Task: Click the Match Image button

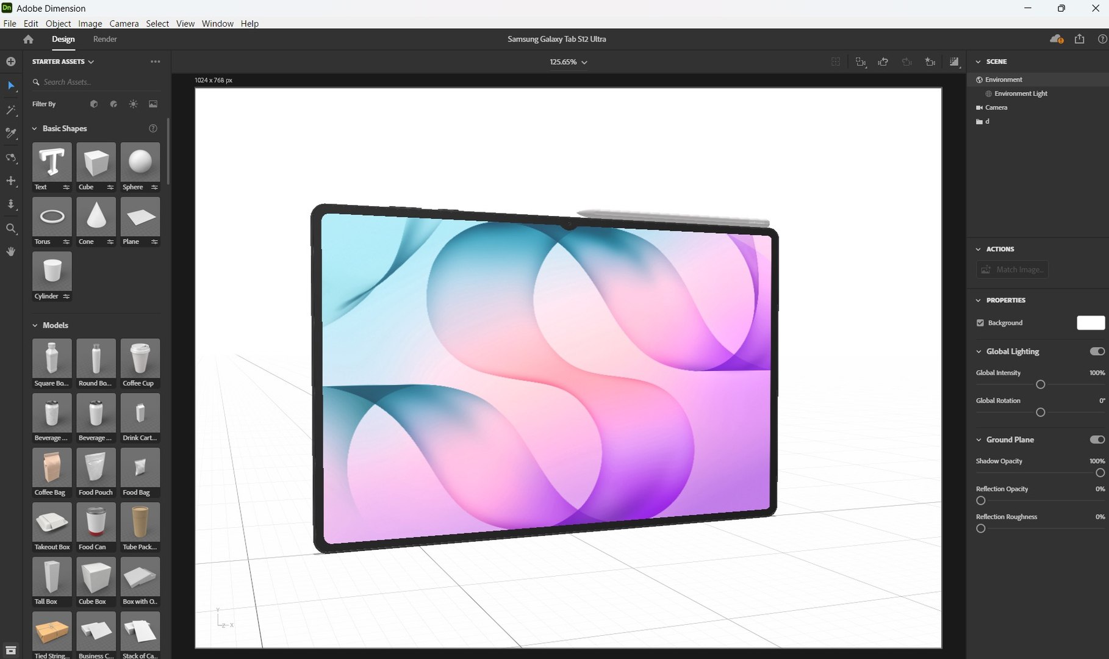Action: tap(1012, 270)
